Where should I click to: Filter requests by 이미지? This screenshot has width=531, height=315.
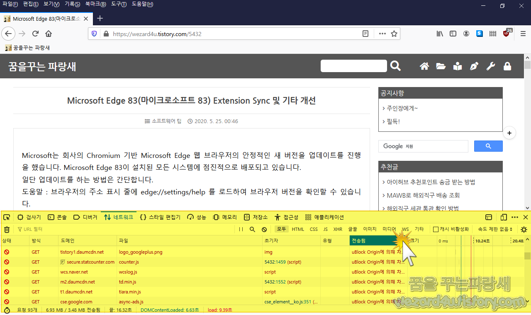point(370,229)
